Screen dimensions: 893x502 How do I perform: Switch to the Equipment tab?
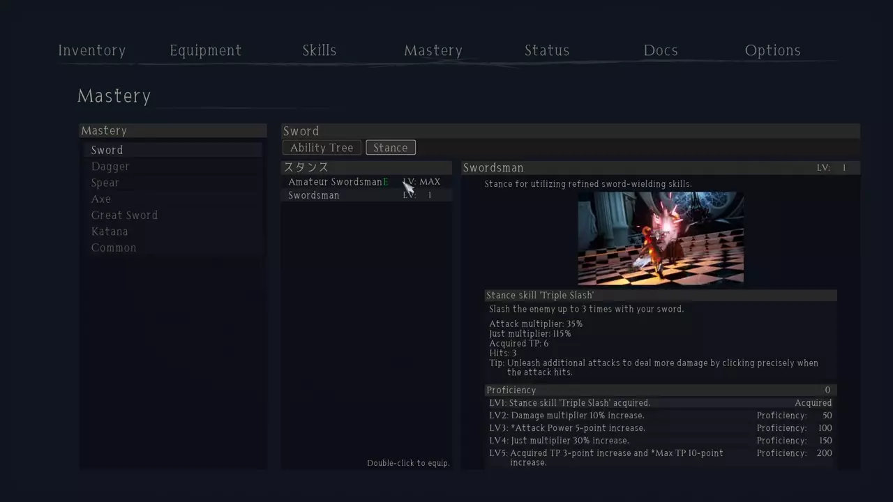click(205, 50)
